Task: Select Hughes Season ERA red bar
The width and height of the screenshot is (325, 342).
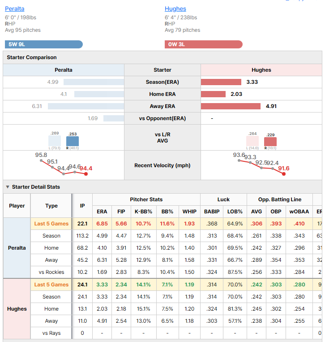Action: pos(221,82)
